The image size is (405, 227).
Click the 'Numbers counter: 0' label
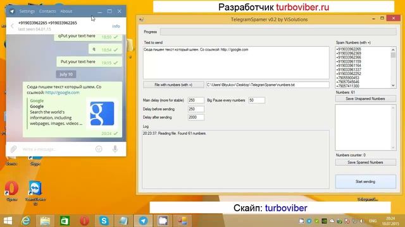pos(351,155)
